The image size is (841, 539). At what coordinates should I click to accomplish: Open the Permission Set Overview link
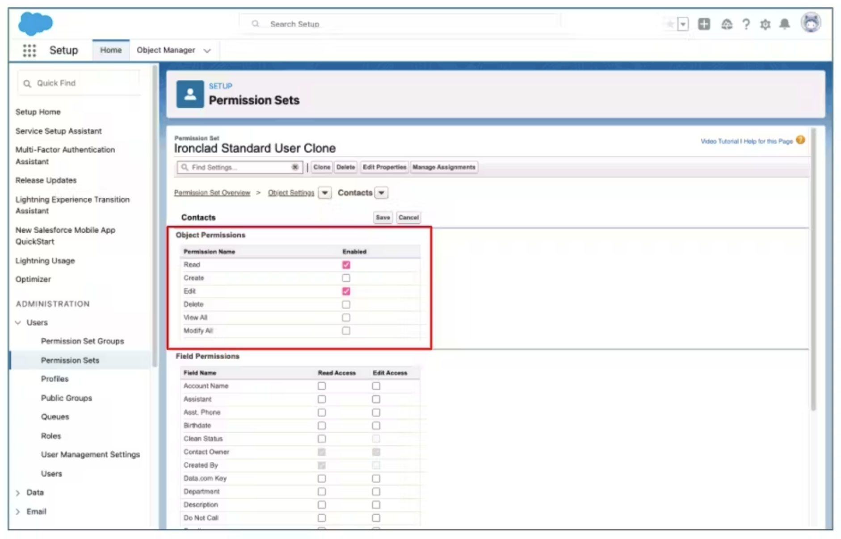click(212, 193)
